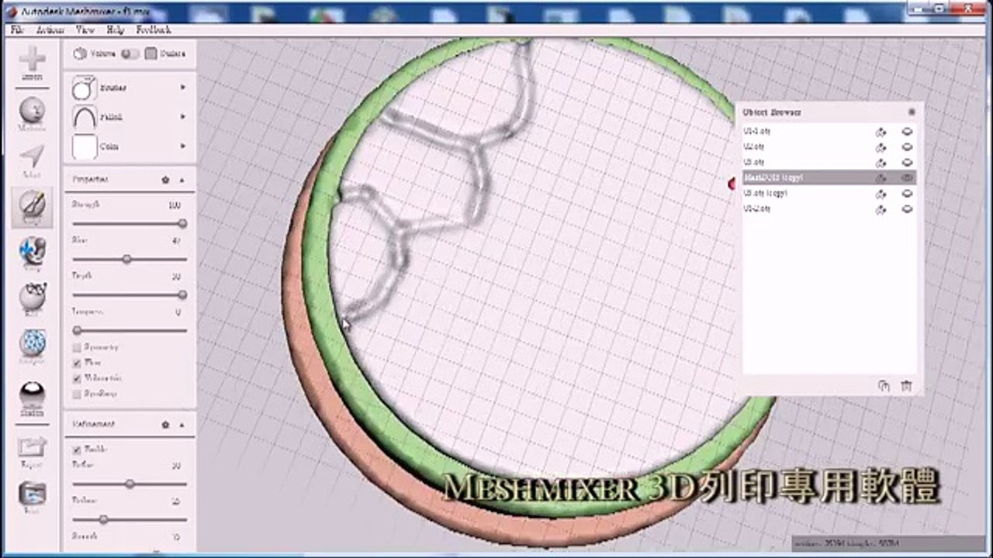Viewport: 993px width, 558px height.
Task: Open the File menu
Action: point(18,29)
